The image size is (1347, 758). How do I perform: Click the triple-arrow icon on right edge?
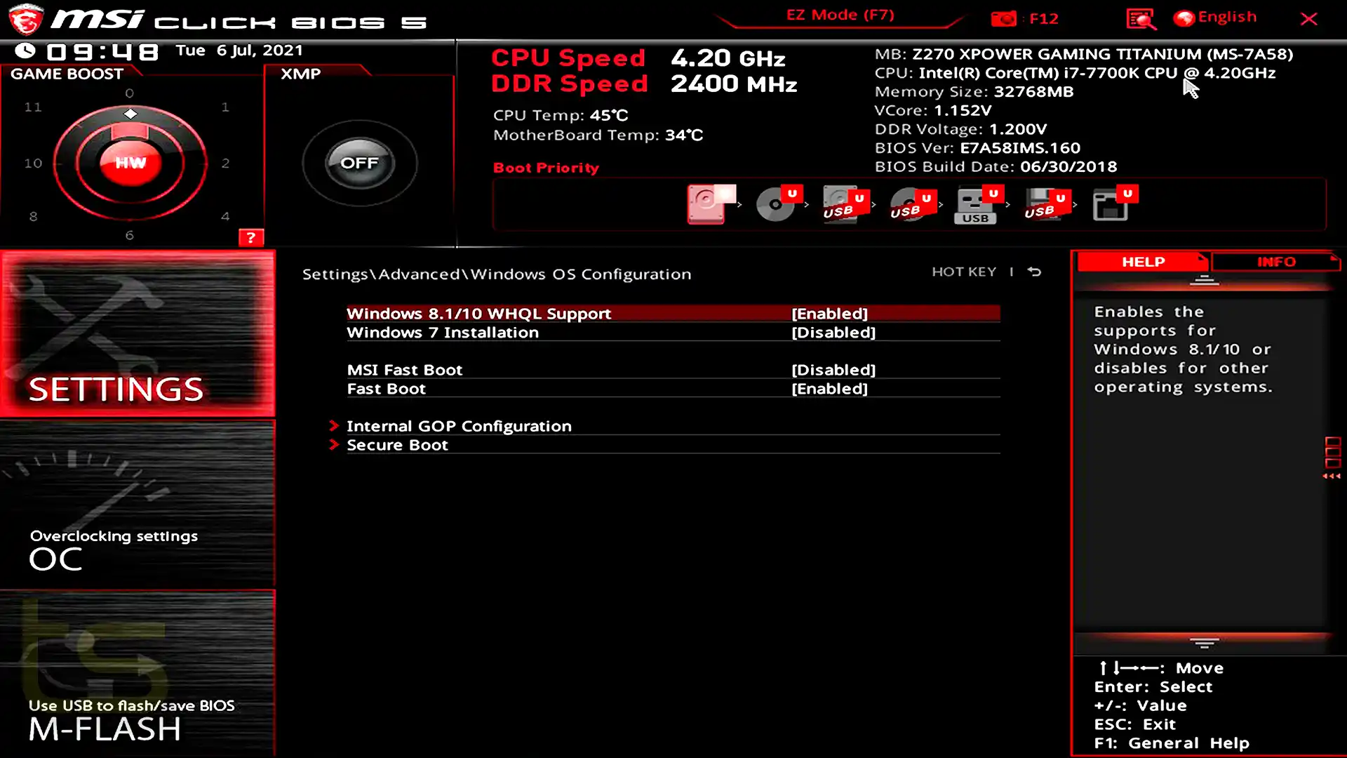[x=1332, y=477]
